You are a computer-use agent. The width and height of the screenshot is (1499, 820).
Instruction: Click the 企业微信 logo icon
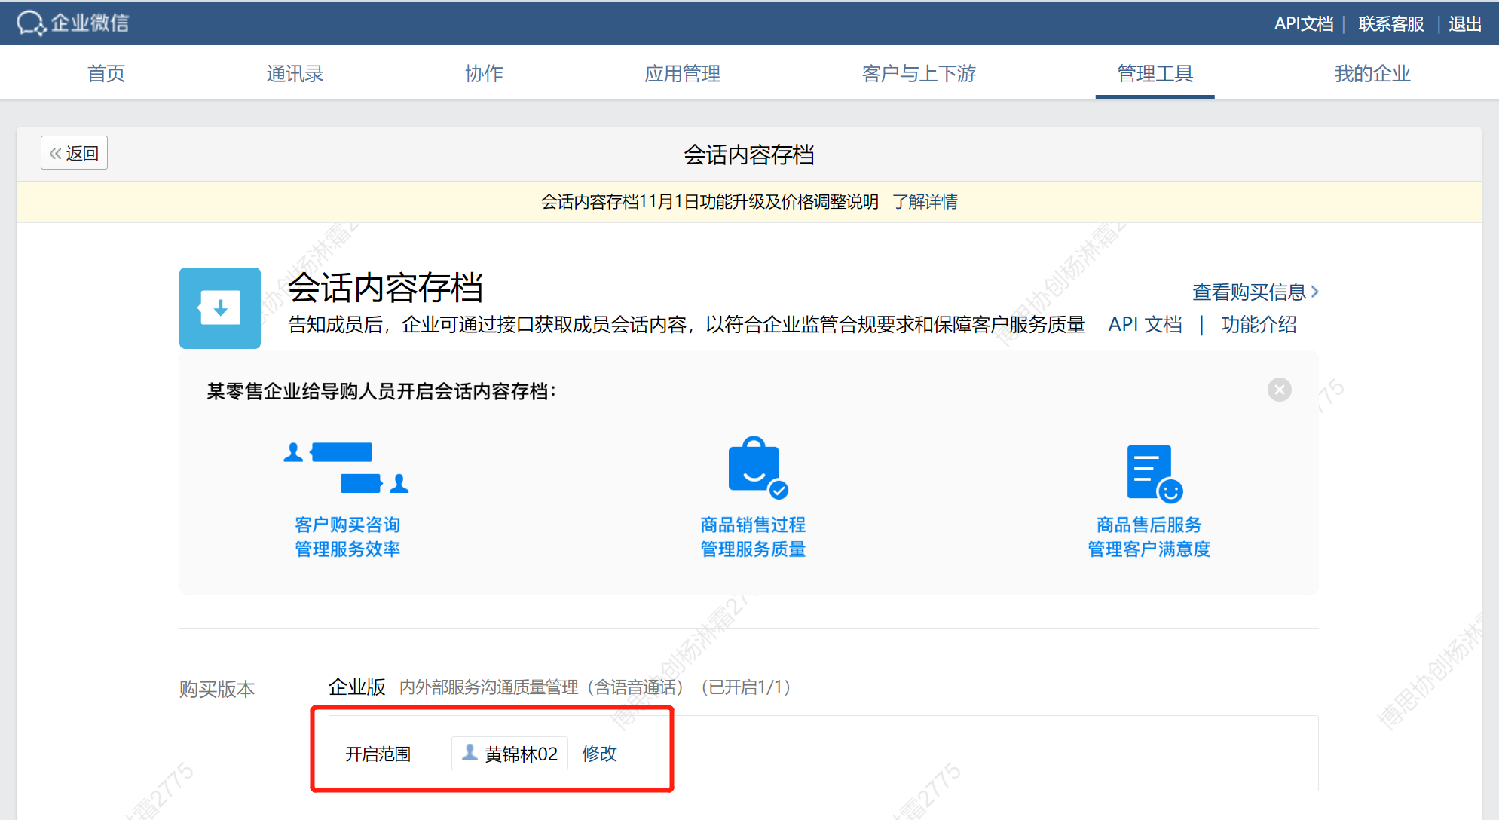[32, 23]
